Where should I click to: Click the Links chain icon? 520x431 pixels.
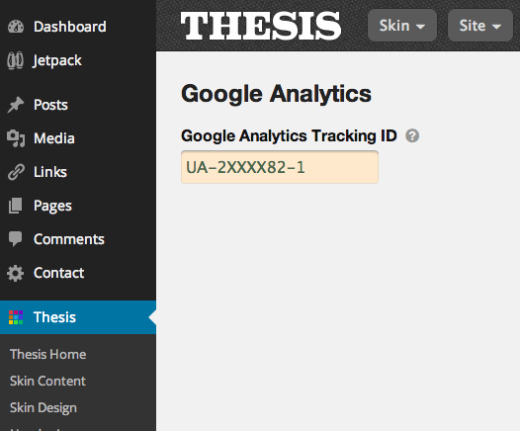point(16,172)
